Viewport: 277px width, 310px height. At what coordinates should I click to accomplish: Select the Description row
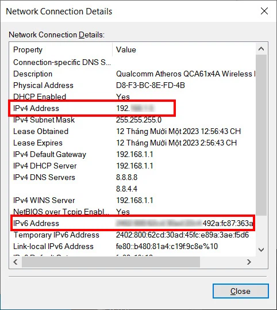tap(133, 74)
